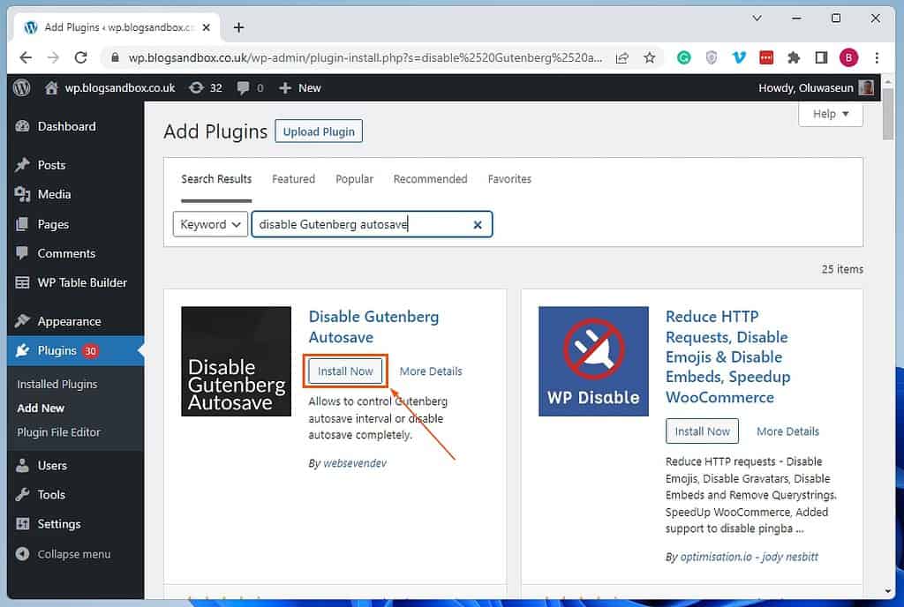View More Details for Disable Gutenberg Autosave
The image size is (904, 607).
(x=431, y=371)
